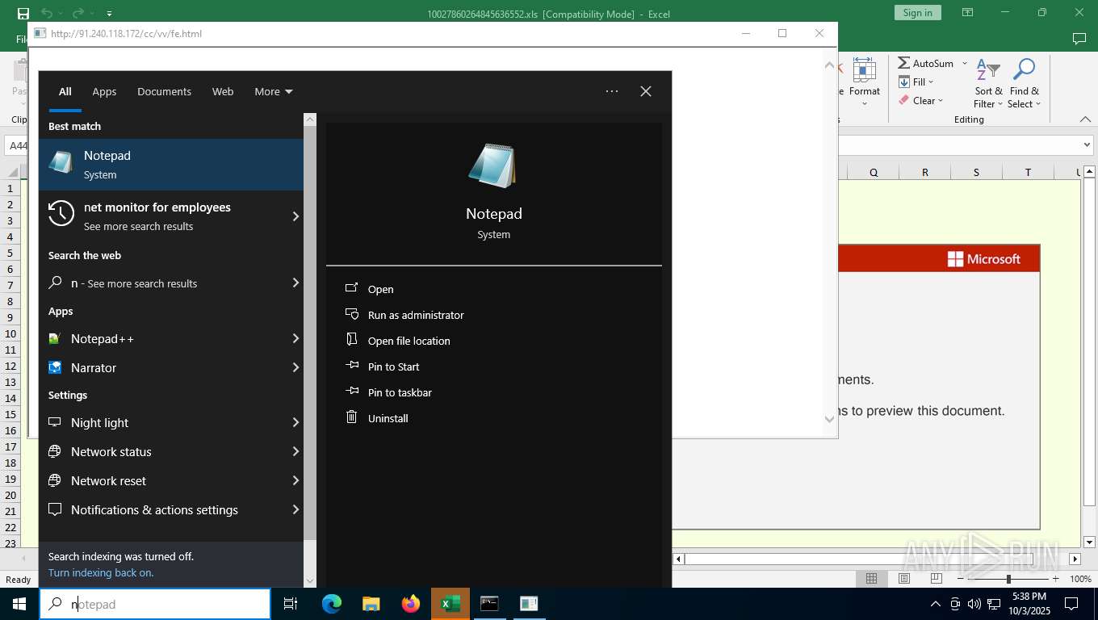1098x620 pixels.
Task: Click the large Notepad icon in preview pane
Action: point(492,166)
